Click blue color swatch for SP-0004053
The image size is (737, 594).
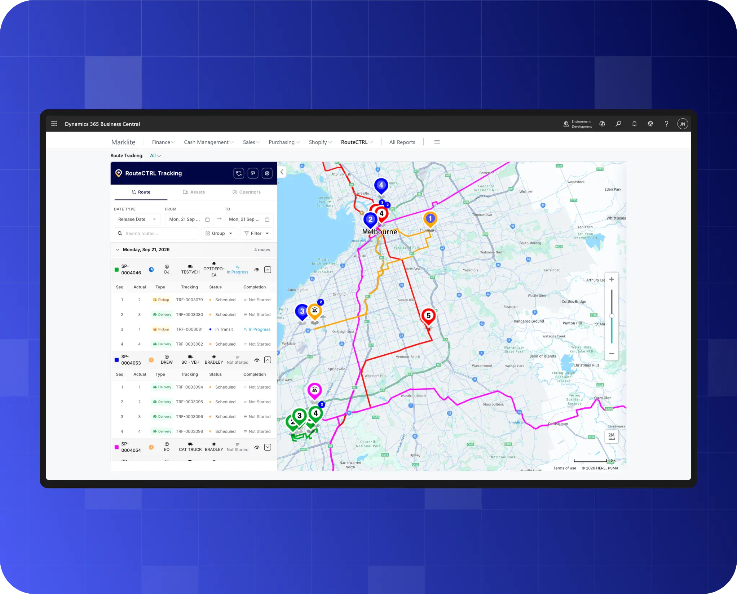click(116, 360)
